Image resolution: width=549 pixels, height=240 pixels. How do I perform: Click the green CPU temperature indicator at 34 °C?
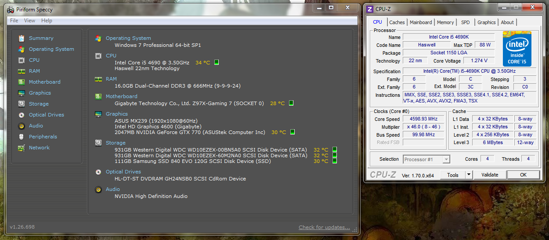point(216,63)
